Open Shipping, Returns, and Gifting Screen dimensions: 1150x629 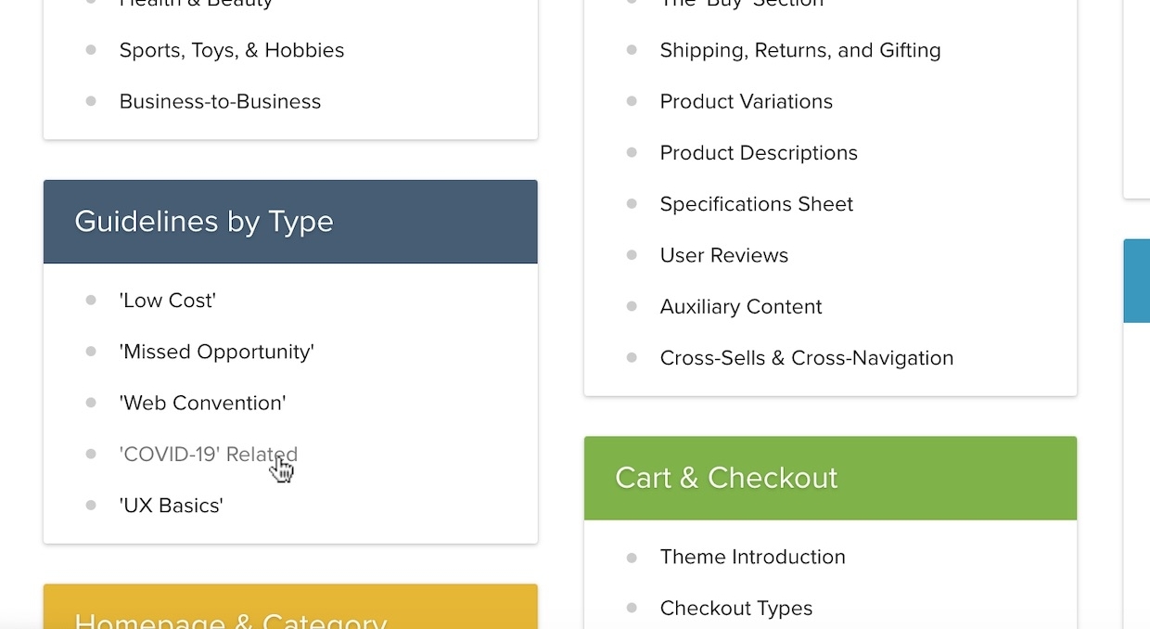[x=800, y=50]
